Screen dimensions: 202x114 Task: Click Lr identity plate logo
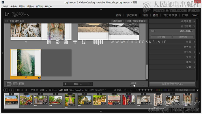click(7, 14)
